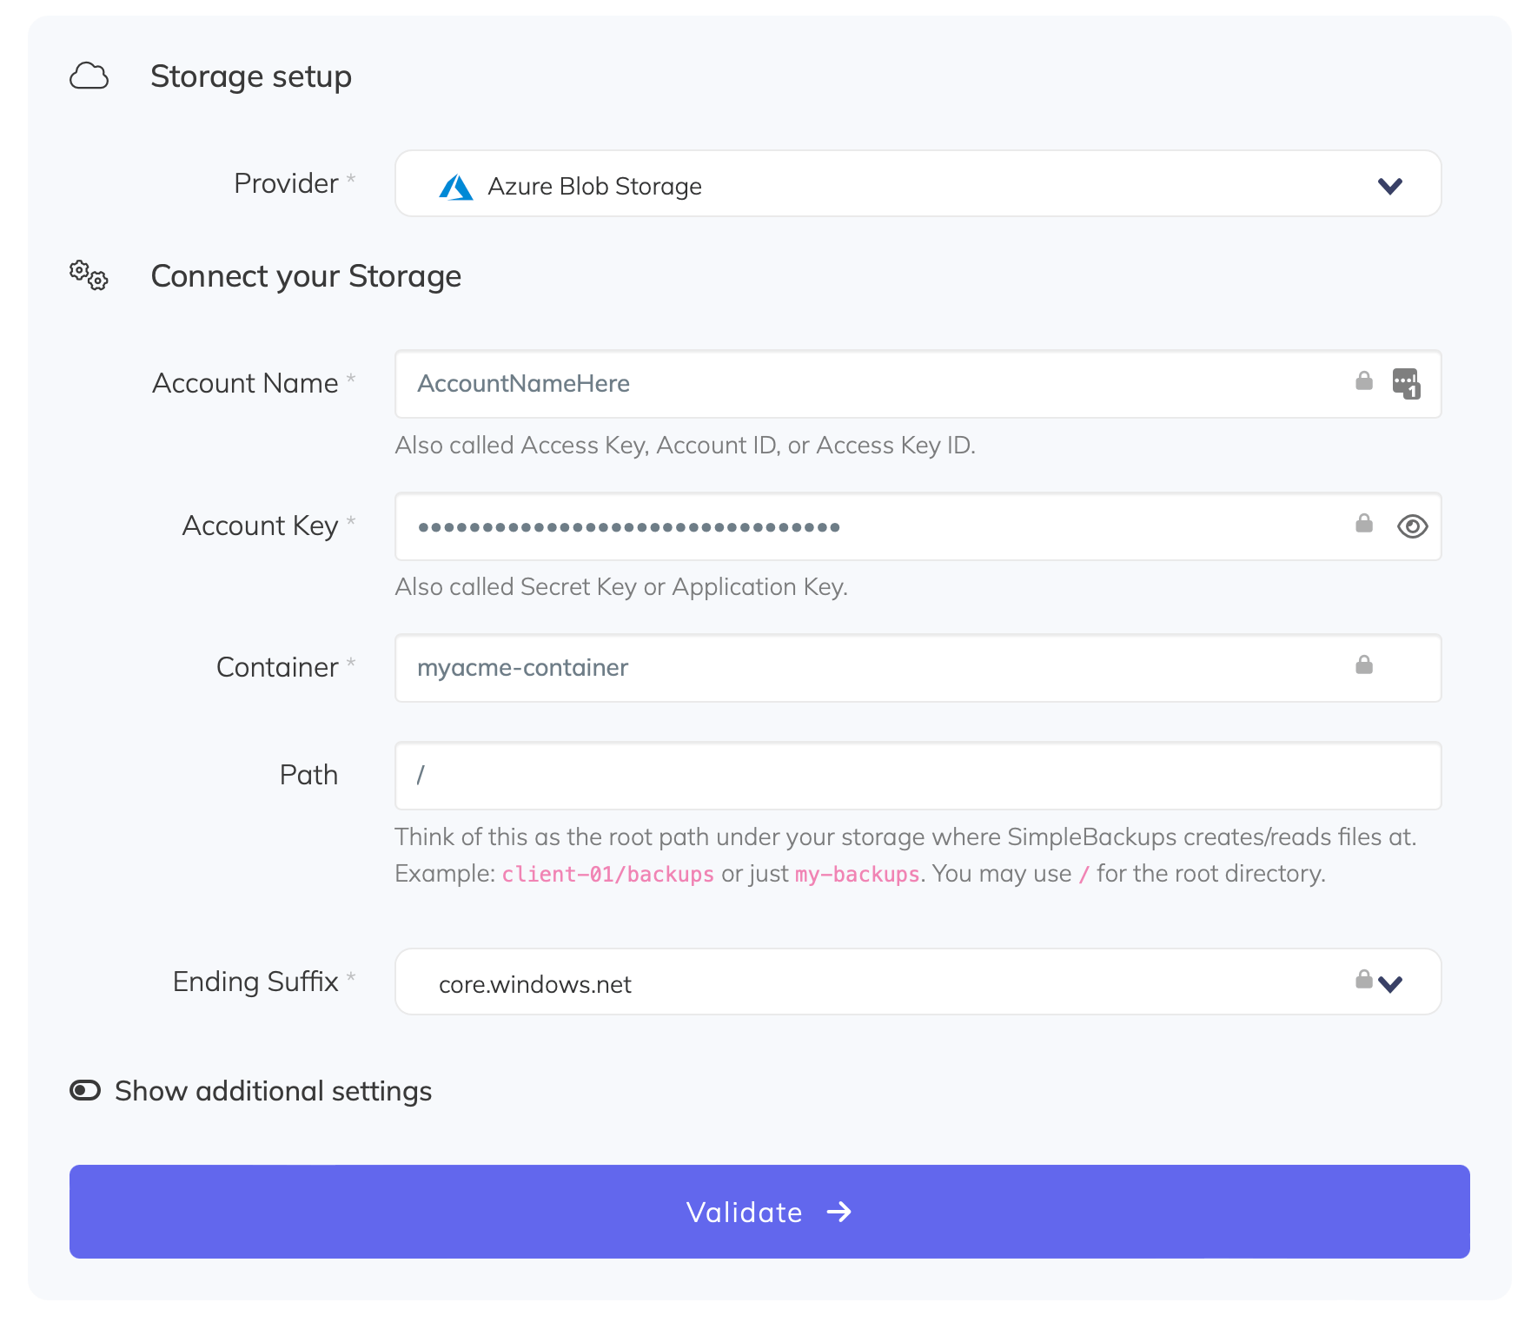Screen dimensions: 1531x1322
Task: Click the cloud icon beside Storage setup
Action: click(90, 76)
